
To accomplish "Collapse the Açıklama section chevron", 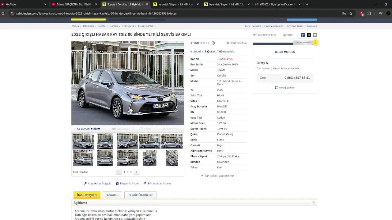I will (x=314, y=203).
